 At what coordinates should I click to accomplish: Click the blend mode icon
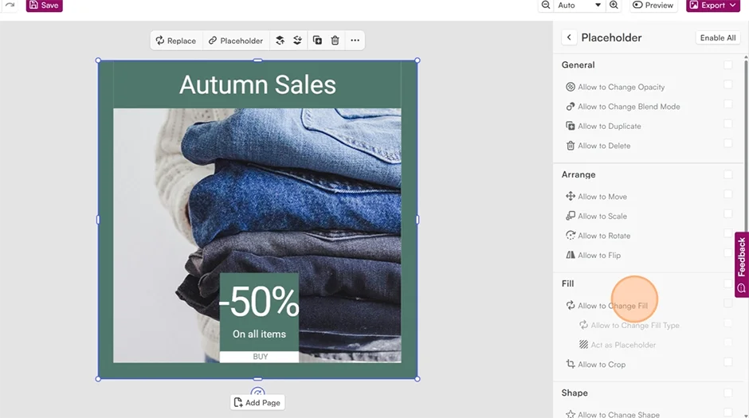571,107
